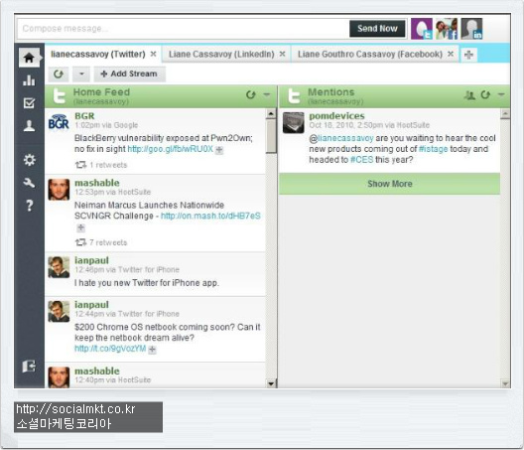Click the Sign out icon in sidebar
The image size is (524, 450).
pyautogui.click(x=29, y=366)
